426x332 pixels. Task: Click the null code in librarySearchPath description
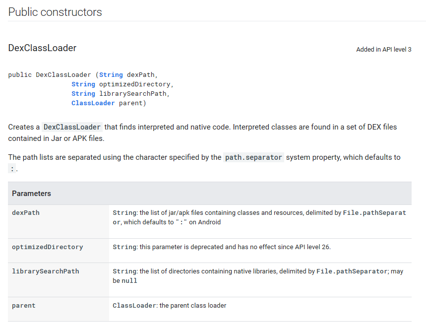tap(129, 281)
